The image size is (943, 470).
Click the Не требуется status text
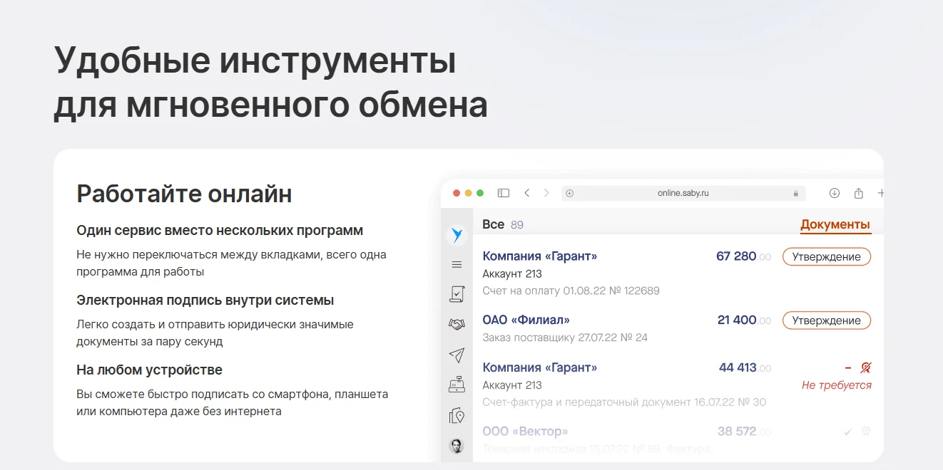point(837,385)
